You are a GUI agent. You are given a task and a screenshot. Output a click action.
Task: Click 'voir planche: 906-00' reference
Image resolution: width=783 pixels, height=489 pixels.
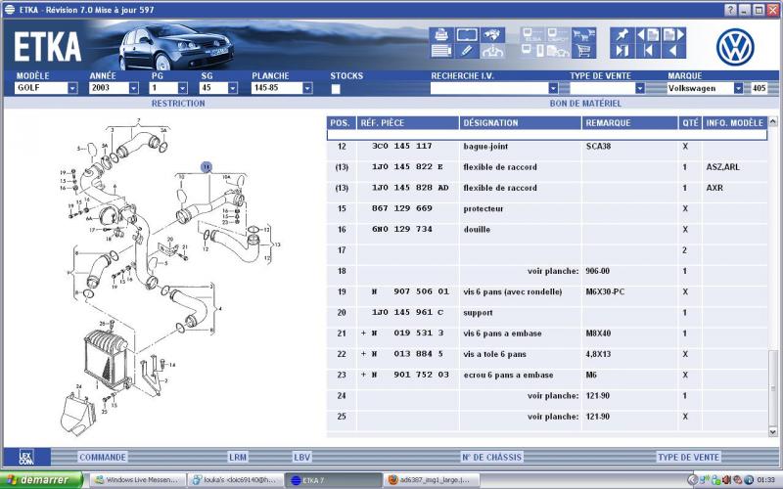point(569,271)
